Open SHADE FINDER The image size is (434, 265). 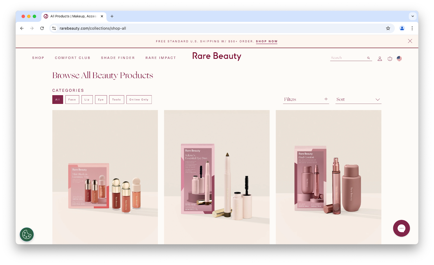[x=118, y=58]
